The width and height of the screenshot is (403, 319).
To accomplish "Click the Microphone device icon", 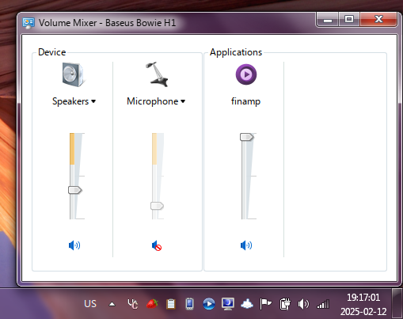I will tap(157, 74).
